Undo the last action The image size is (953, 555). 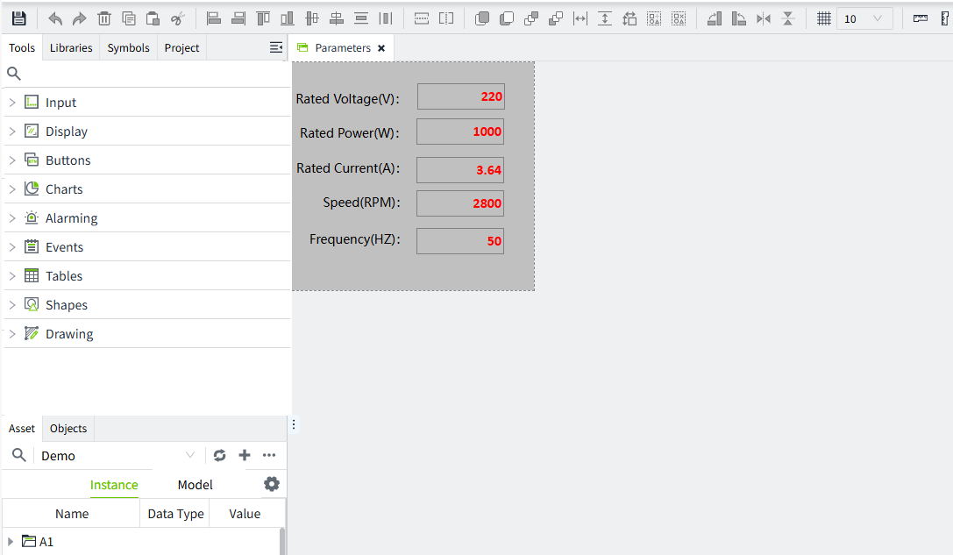pos(55,18)
